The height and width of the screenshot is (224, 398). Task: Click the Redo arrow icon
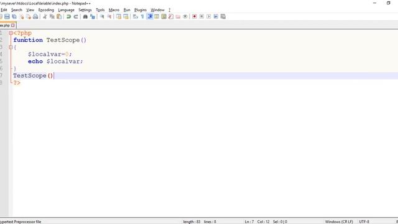[76, 17]
